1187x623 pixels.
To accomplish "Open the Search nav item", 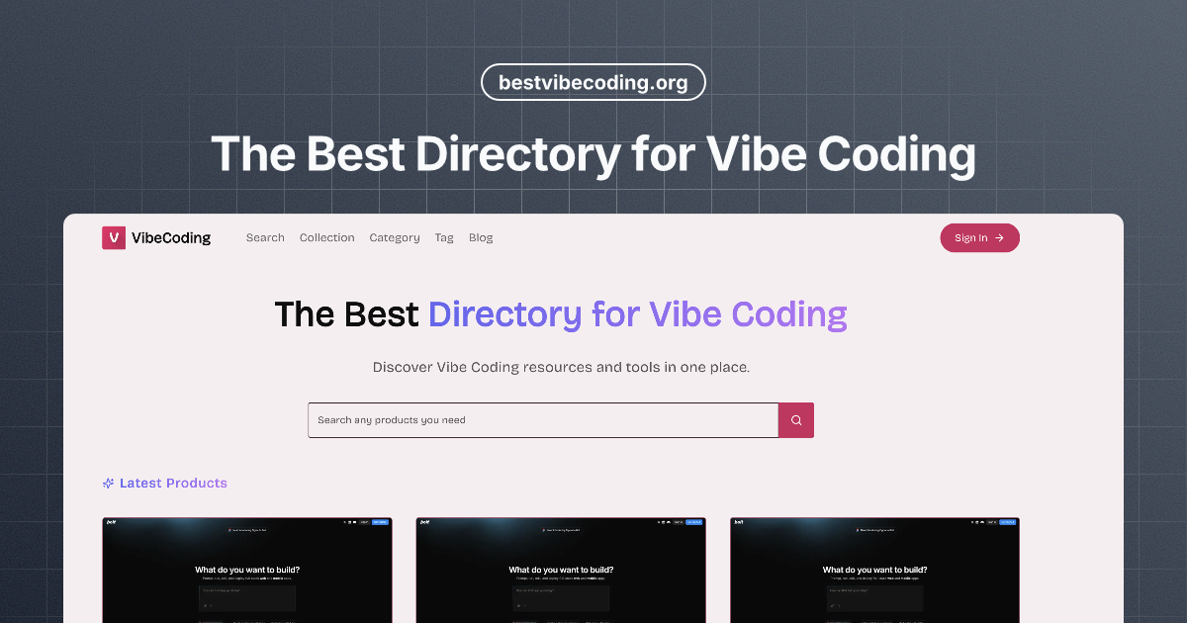I will (265, 237).
